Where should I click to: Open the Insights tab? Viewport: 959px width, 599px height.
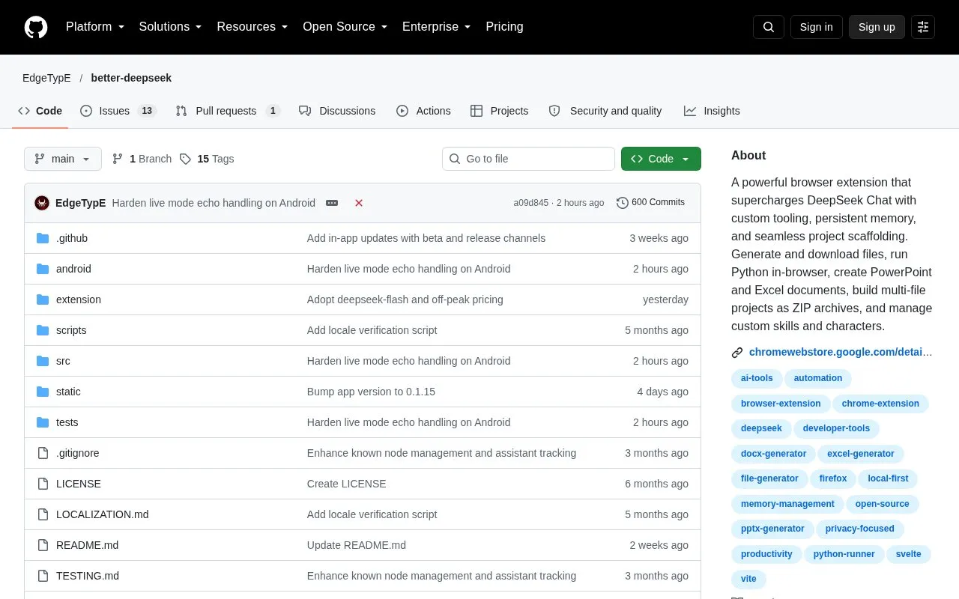[712, 111]
